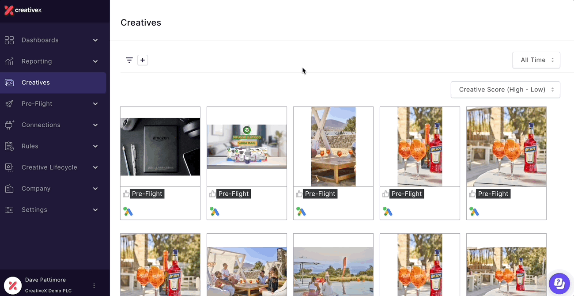Click the Creatives image icon in sidebar
This screenshot has width=574, height=296.
click(9, 83)
